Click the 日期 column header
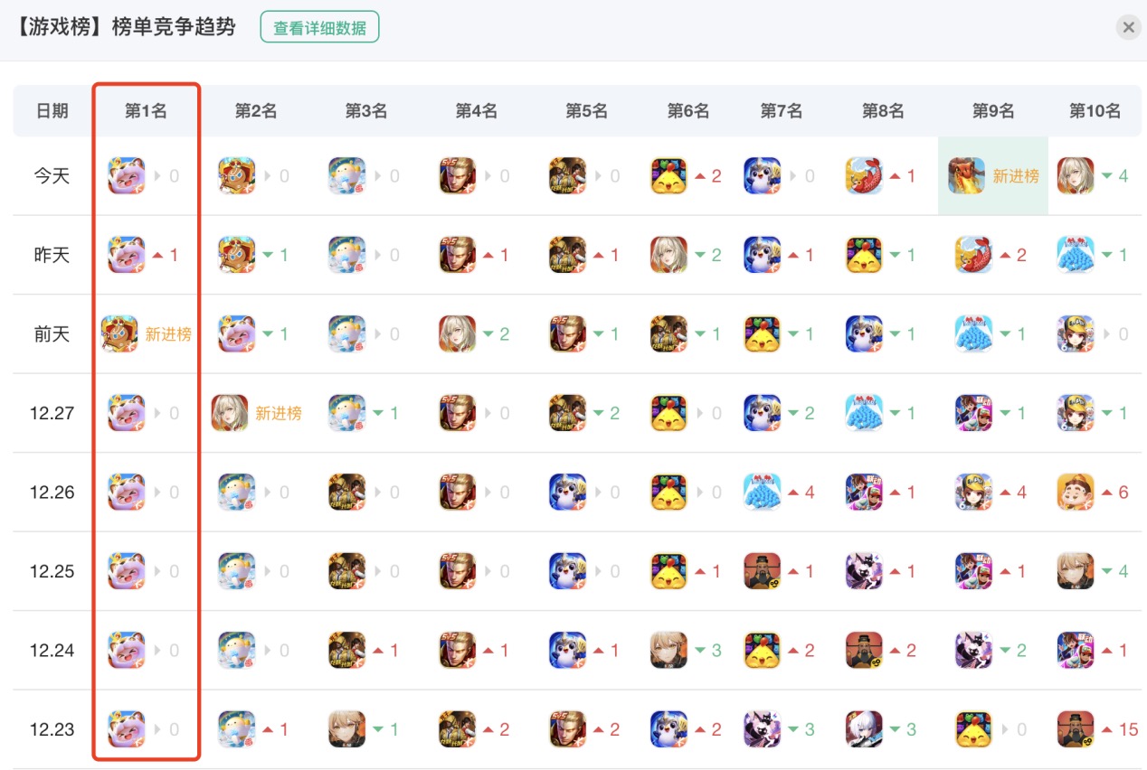 click(x=52, y=111)
